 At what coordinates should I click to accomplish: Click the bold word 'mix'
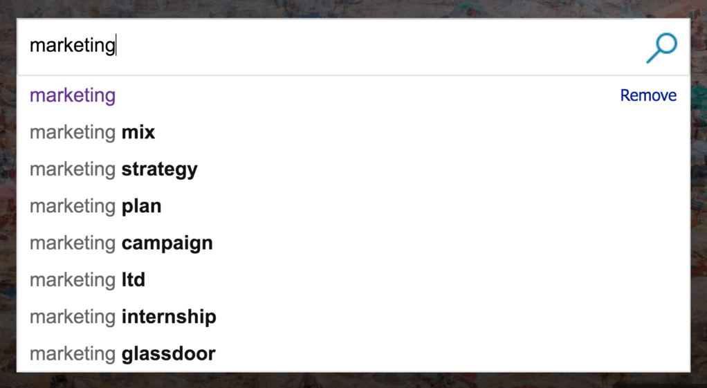point(138,132)
